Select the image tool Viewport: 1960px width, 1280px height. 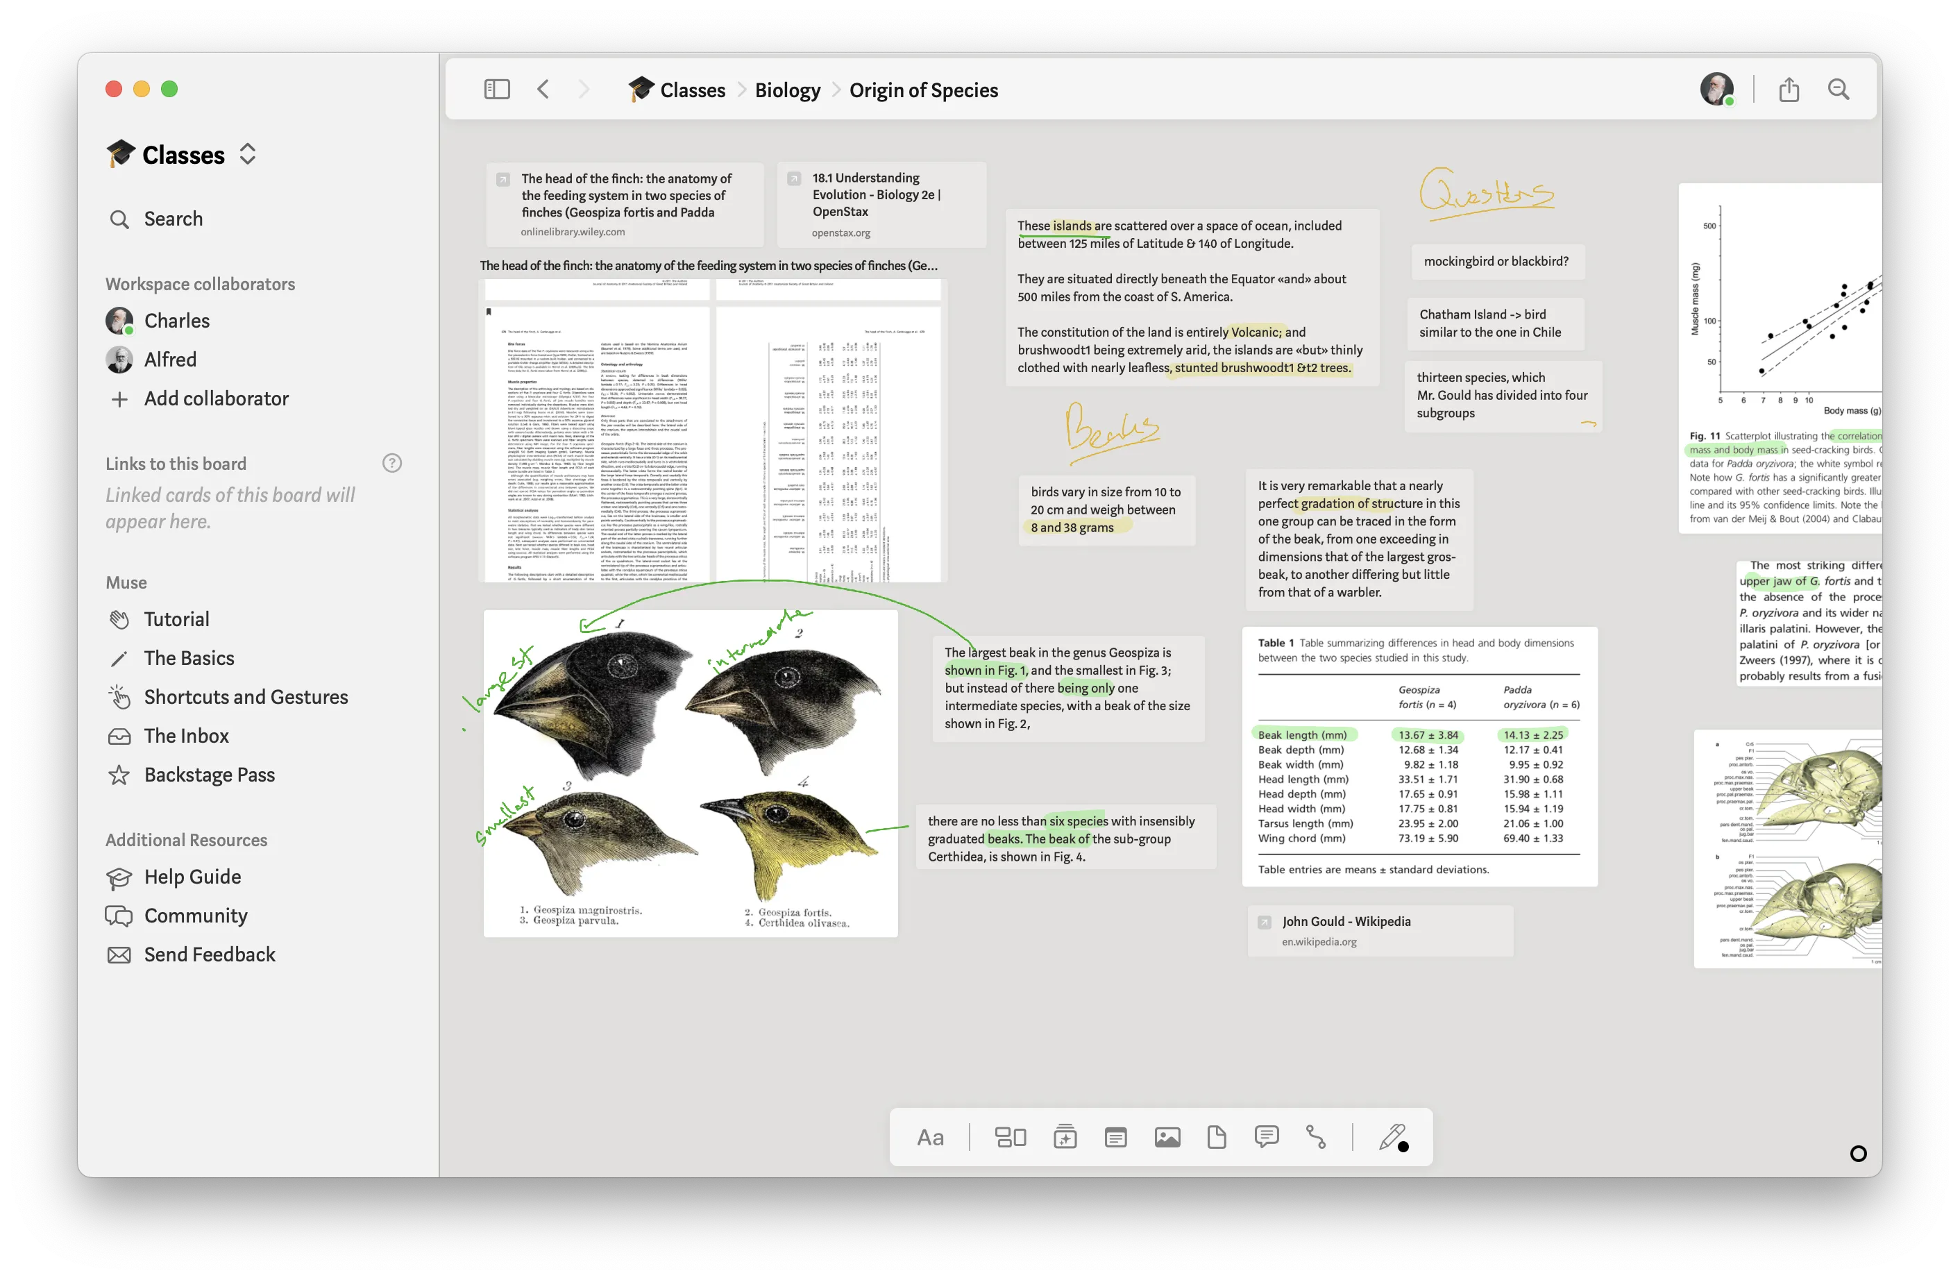tap(1167, 1137)
